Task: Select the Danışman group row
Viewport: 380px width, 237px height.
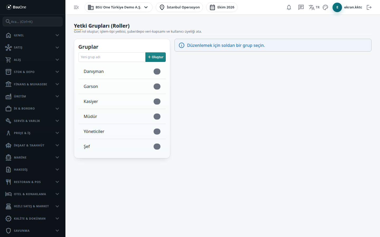Action: click(122, 72)
